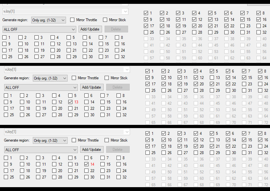Image resolution: width=270 pixels, height=191 pixels.
Task: Check box 13 under ALL OFF in bottom panel
Action: (70, 164)
